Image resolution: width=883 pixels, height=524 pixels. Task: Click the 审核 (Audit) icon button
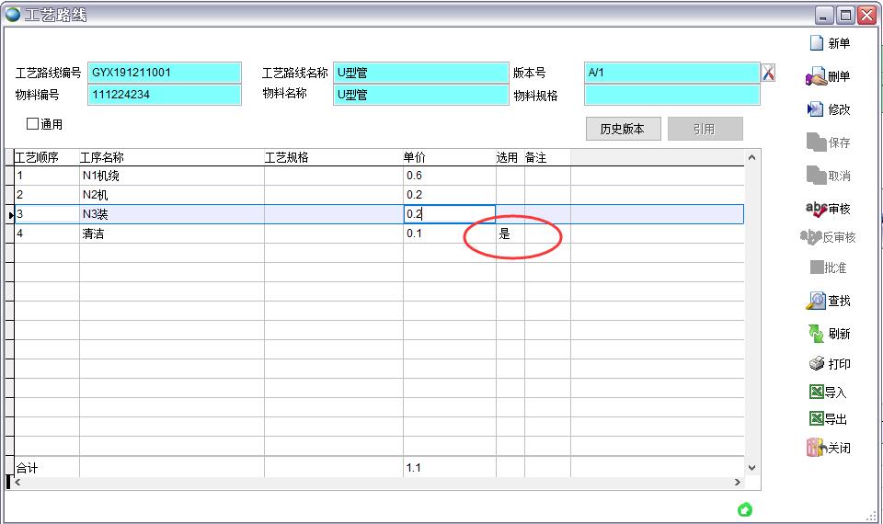click(x=816, y=210)
